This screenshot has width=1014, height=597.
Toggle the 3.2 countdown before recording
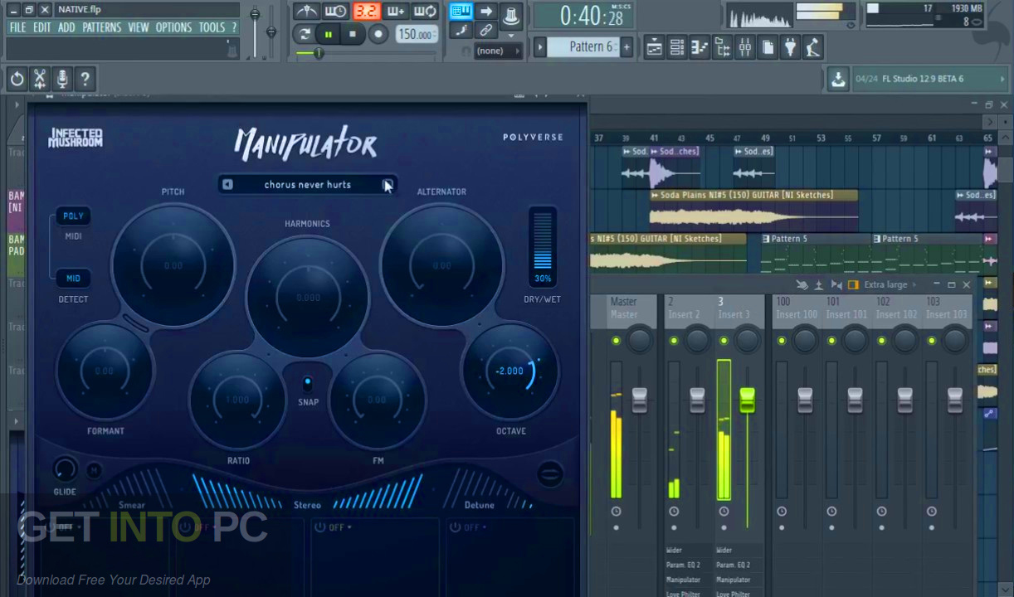click(366, 12)
